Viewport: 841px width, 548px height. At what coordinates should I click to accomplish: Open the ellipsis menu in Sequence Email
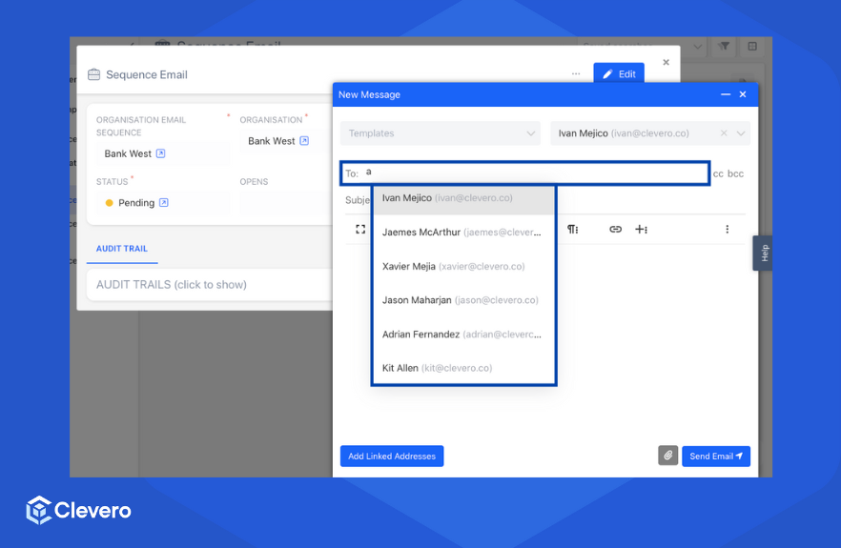(x=576, y=74)
